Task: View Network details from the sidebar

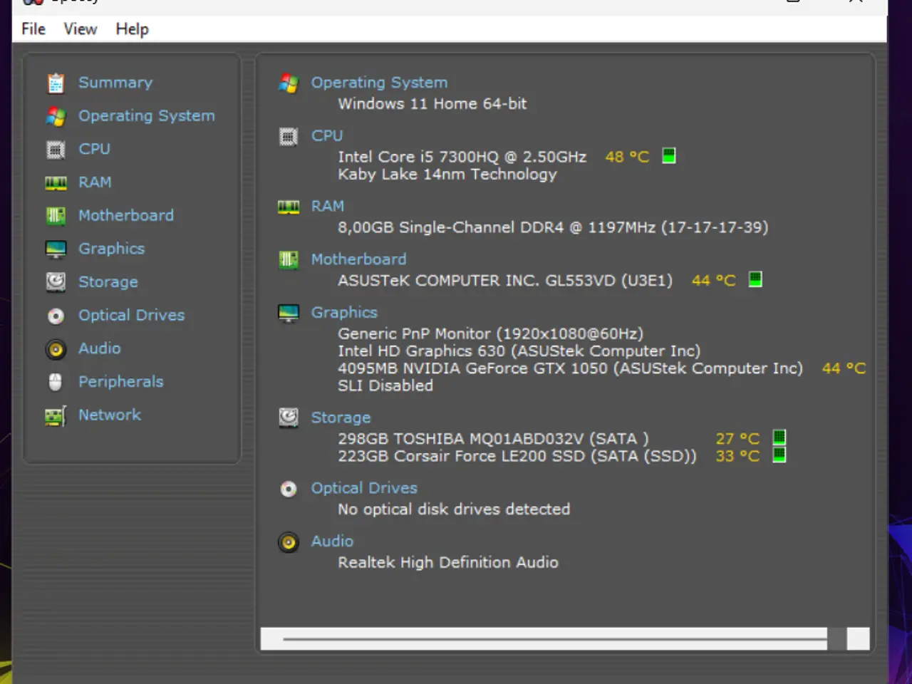Action: (x=110, y=415)
